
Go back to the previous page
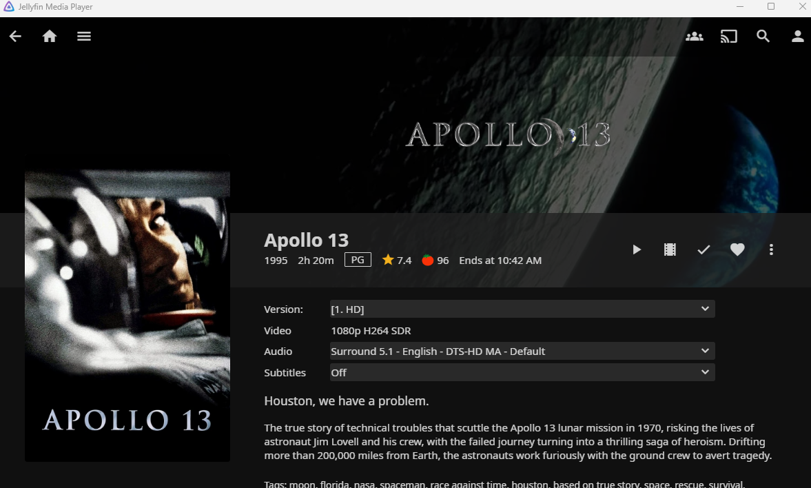click(x=15, y=36)
